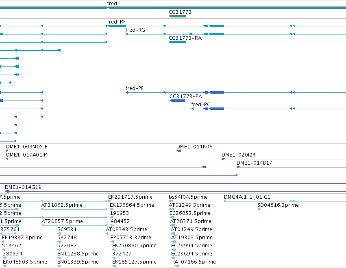The width and height of the screenshot is (346, 268).
Task: Select the SD04816.3prime EST label
Action: click(x=278, y=205)
